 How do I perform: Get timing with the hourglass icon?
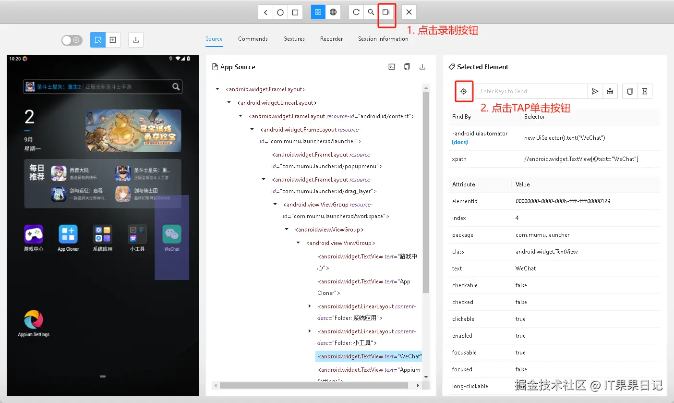point(645,91)
